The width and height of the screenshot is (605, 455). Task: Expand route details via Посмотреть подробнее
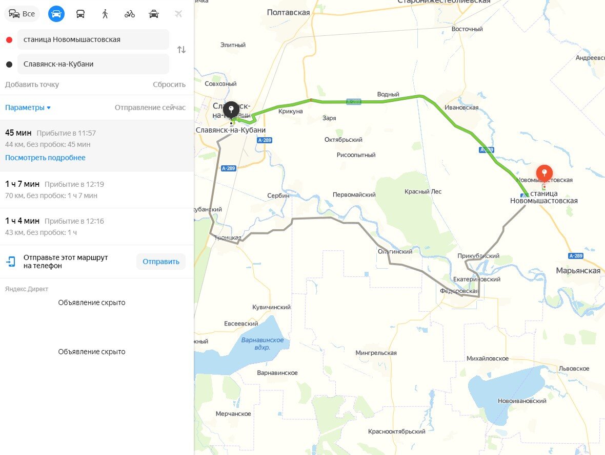coord(46,157)
